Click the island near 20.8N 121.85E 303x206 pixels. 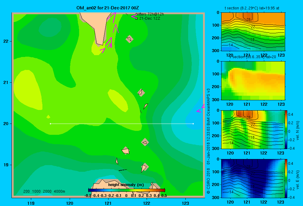click(x=141, y=93)
